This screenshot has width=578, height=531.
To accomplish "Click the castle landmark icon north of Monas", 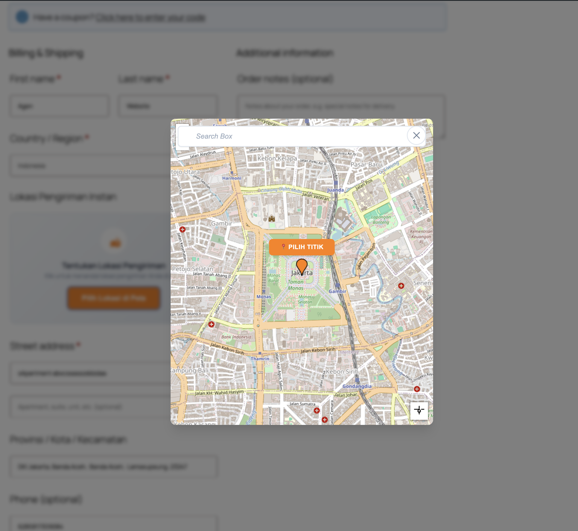I will click(272, 219).
